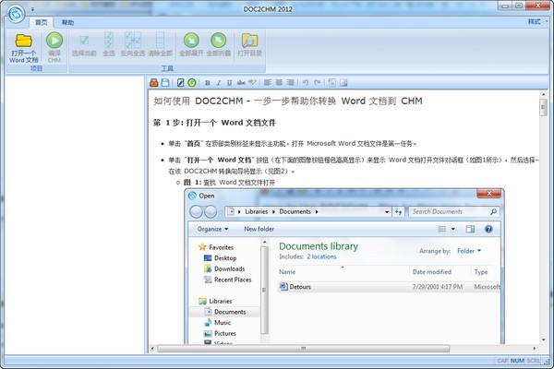Open the output folder via 打开目录
The image size is (554, 369).
pyautogui.click(x=249, y=45)
